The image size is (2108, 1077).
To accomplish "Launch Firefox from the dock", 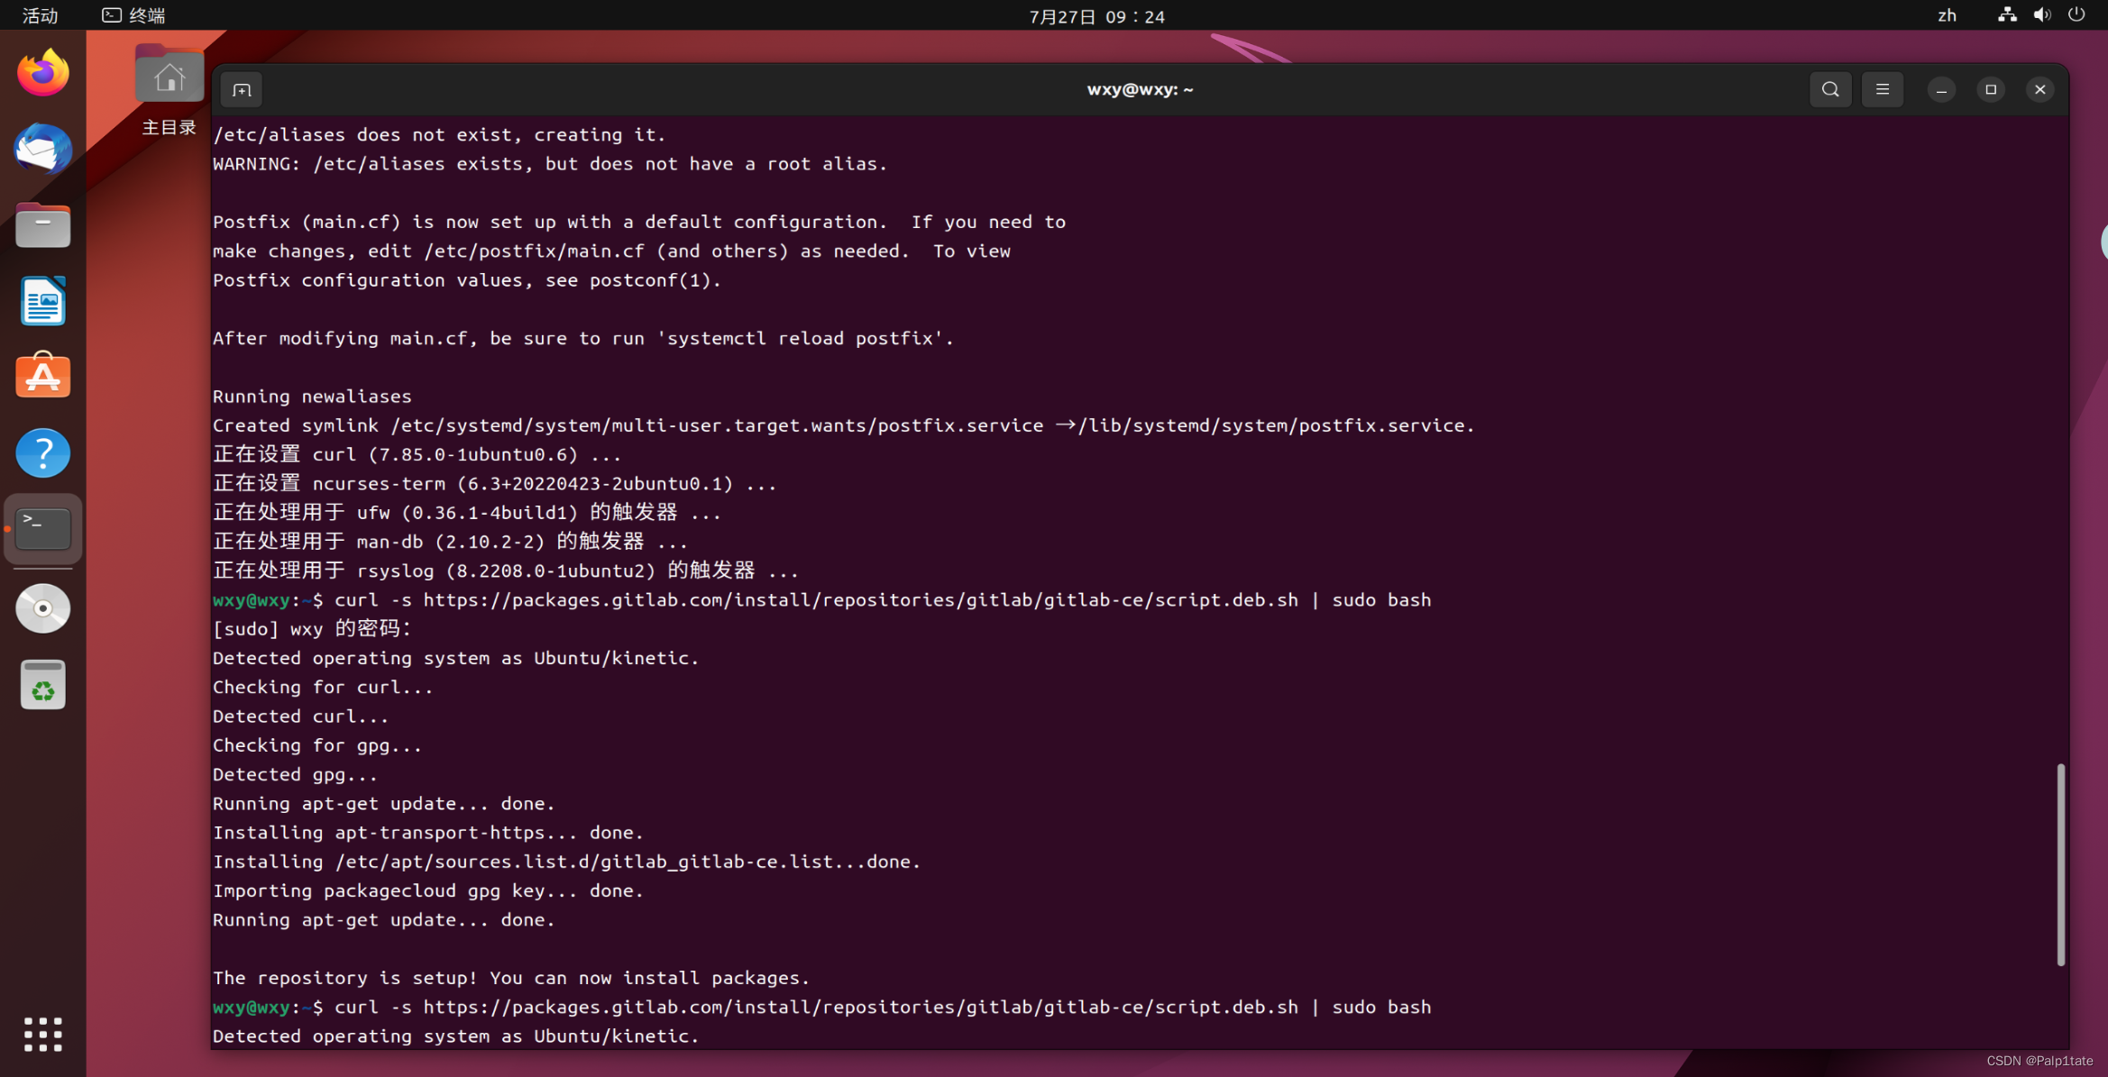I will [42, 73].
